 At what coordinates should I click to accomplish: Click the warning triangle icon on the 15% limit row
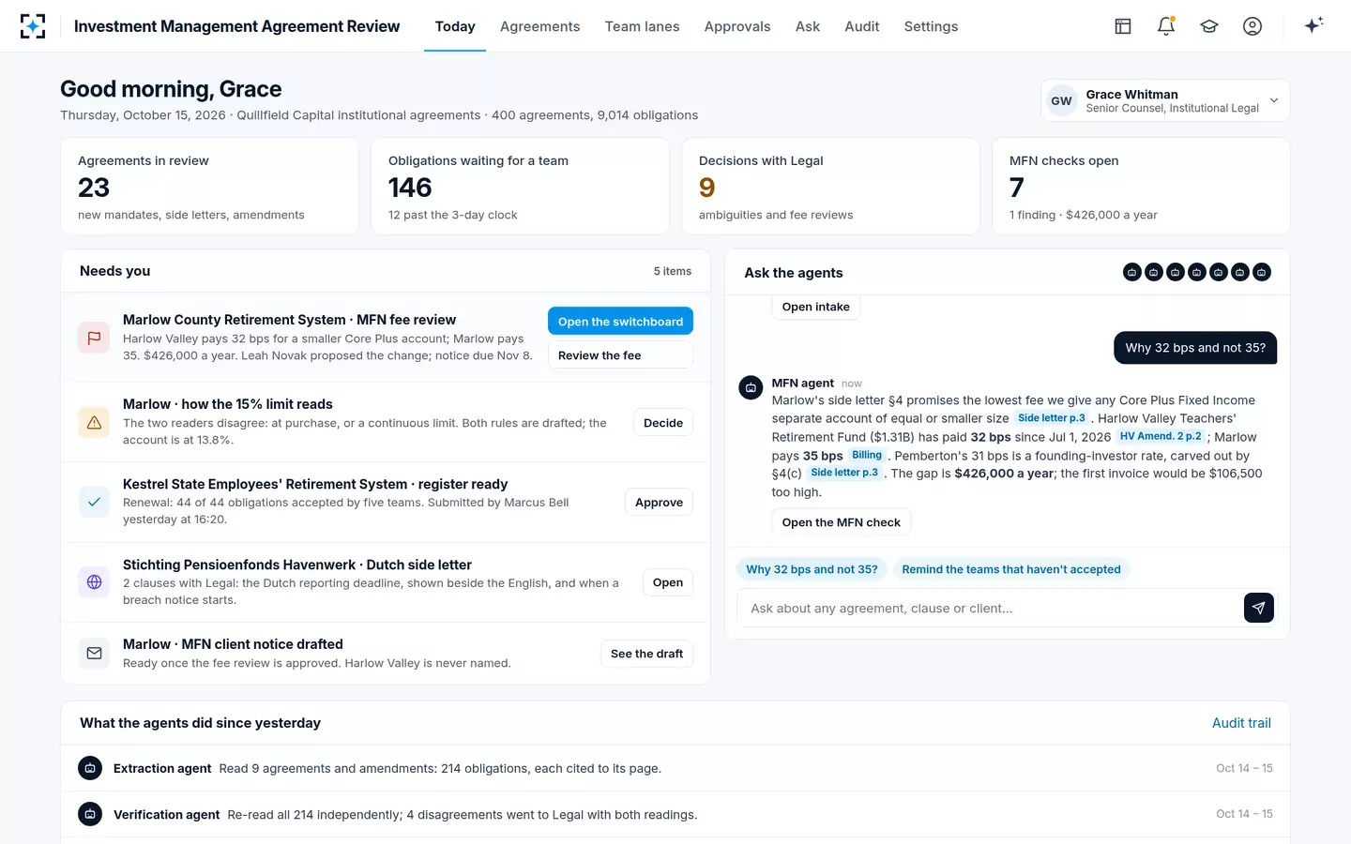pyautogui.click(x=94, y=422)
